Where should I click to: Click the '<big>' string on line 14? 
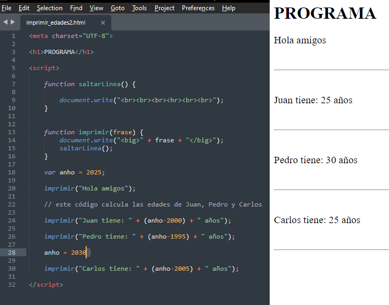pos(130,141)
